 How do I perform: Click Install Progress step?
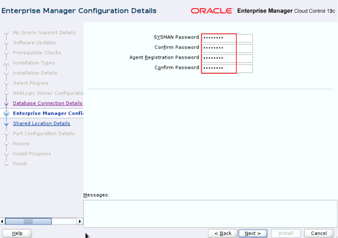click(x=32, y=154)
